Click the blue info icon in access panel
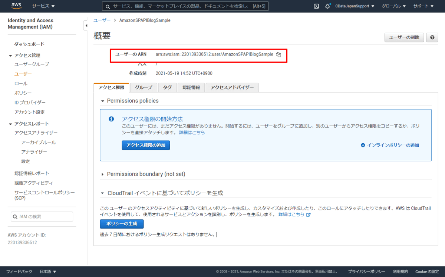This screenshot has width=445, height=277. coord(111,119)
